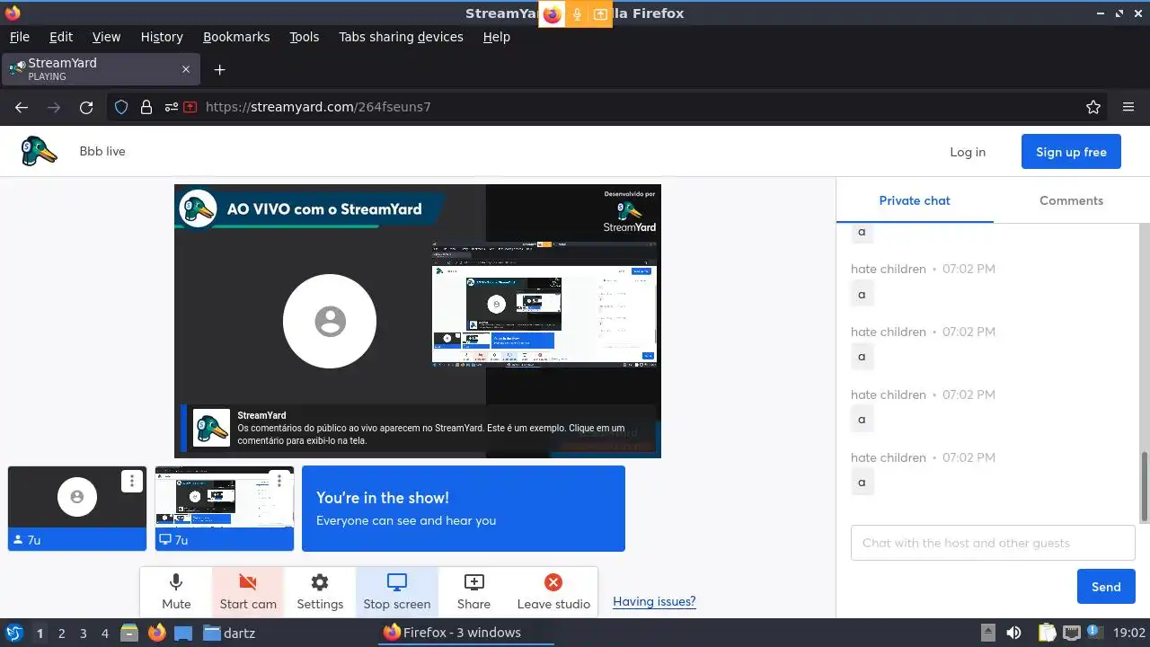Open studio Settings gear
Viewport: 1150px width, 647px height.
[320, 592]
